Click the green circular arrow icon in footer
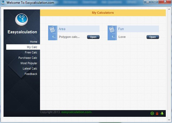The image size is (172, 123). click(x=152, y=113)
